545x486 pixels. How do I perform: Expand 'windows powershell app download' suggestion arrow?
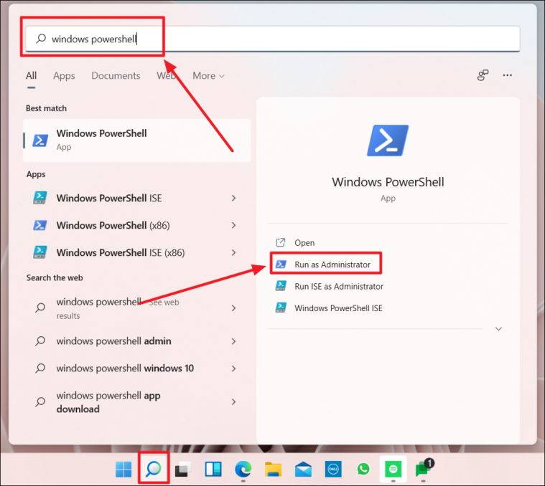(x=233, y=401)
